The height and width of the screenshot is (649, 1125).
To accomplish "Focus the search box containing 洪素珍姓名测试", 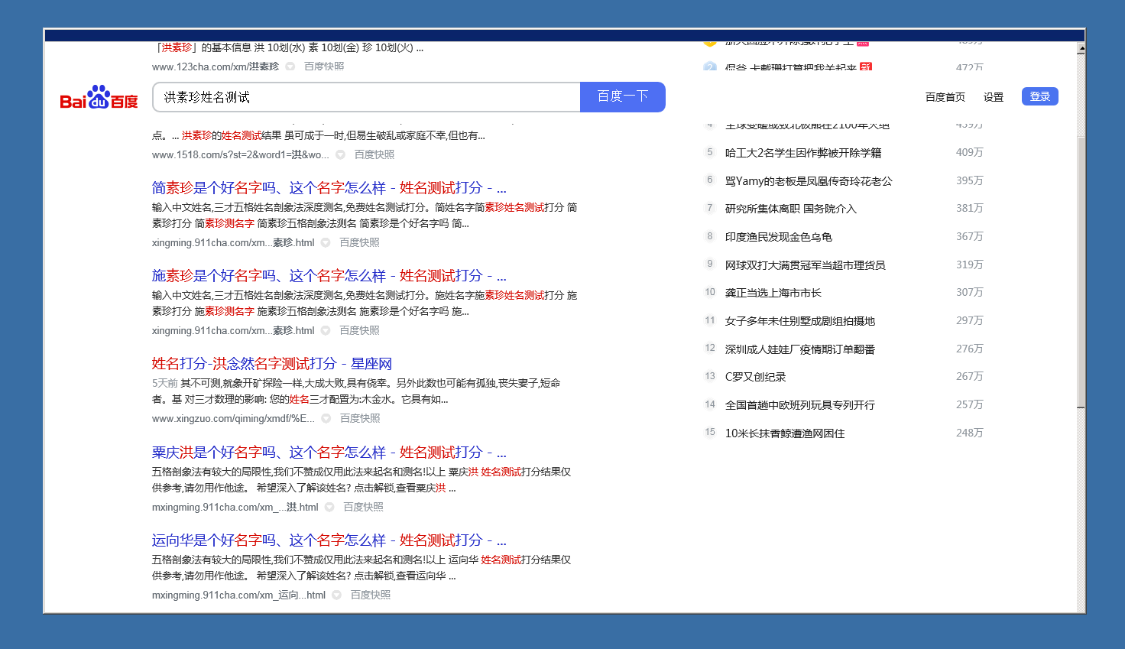I will (365, 97).
